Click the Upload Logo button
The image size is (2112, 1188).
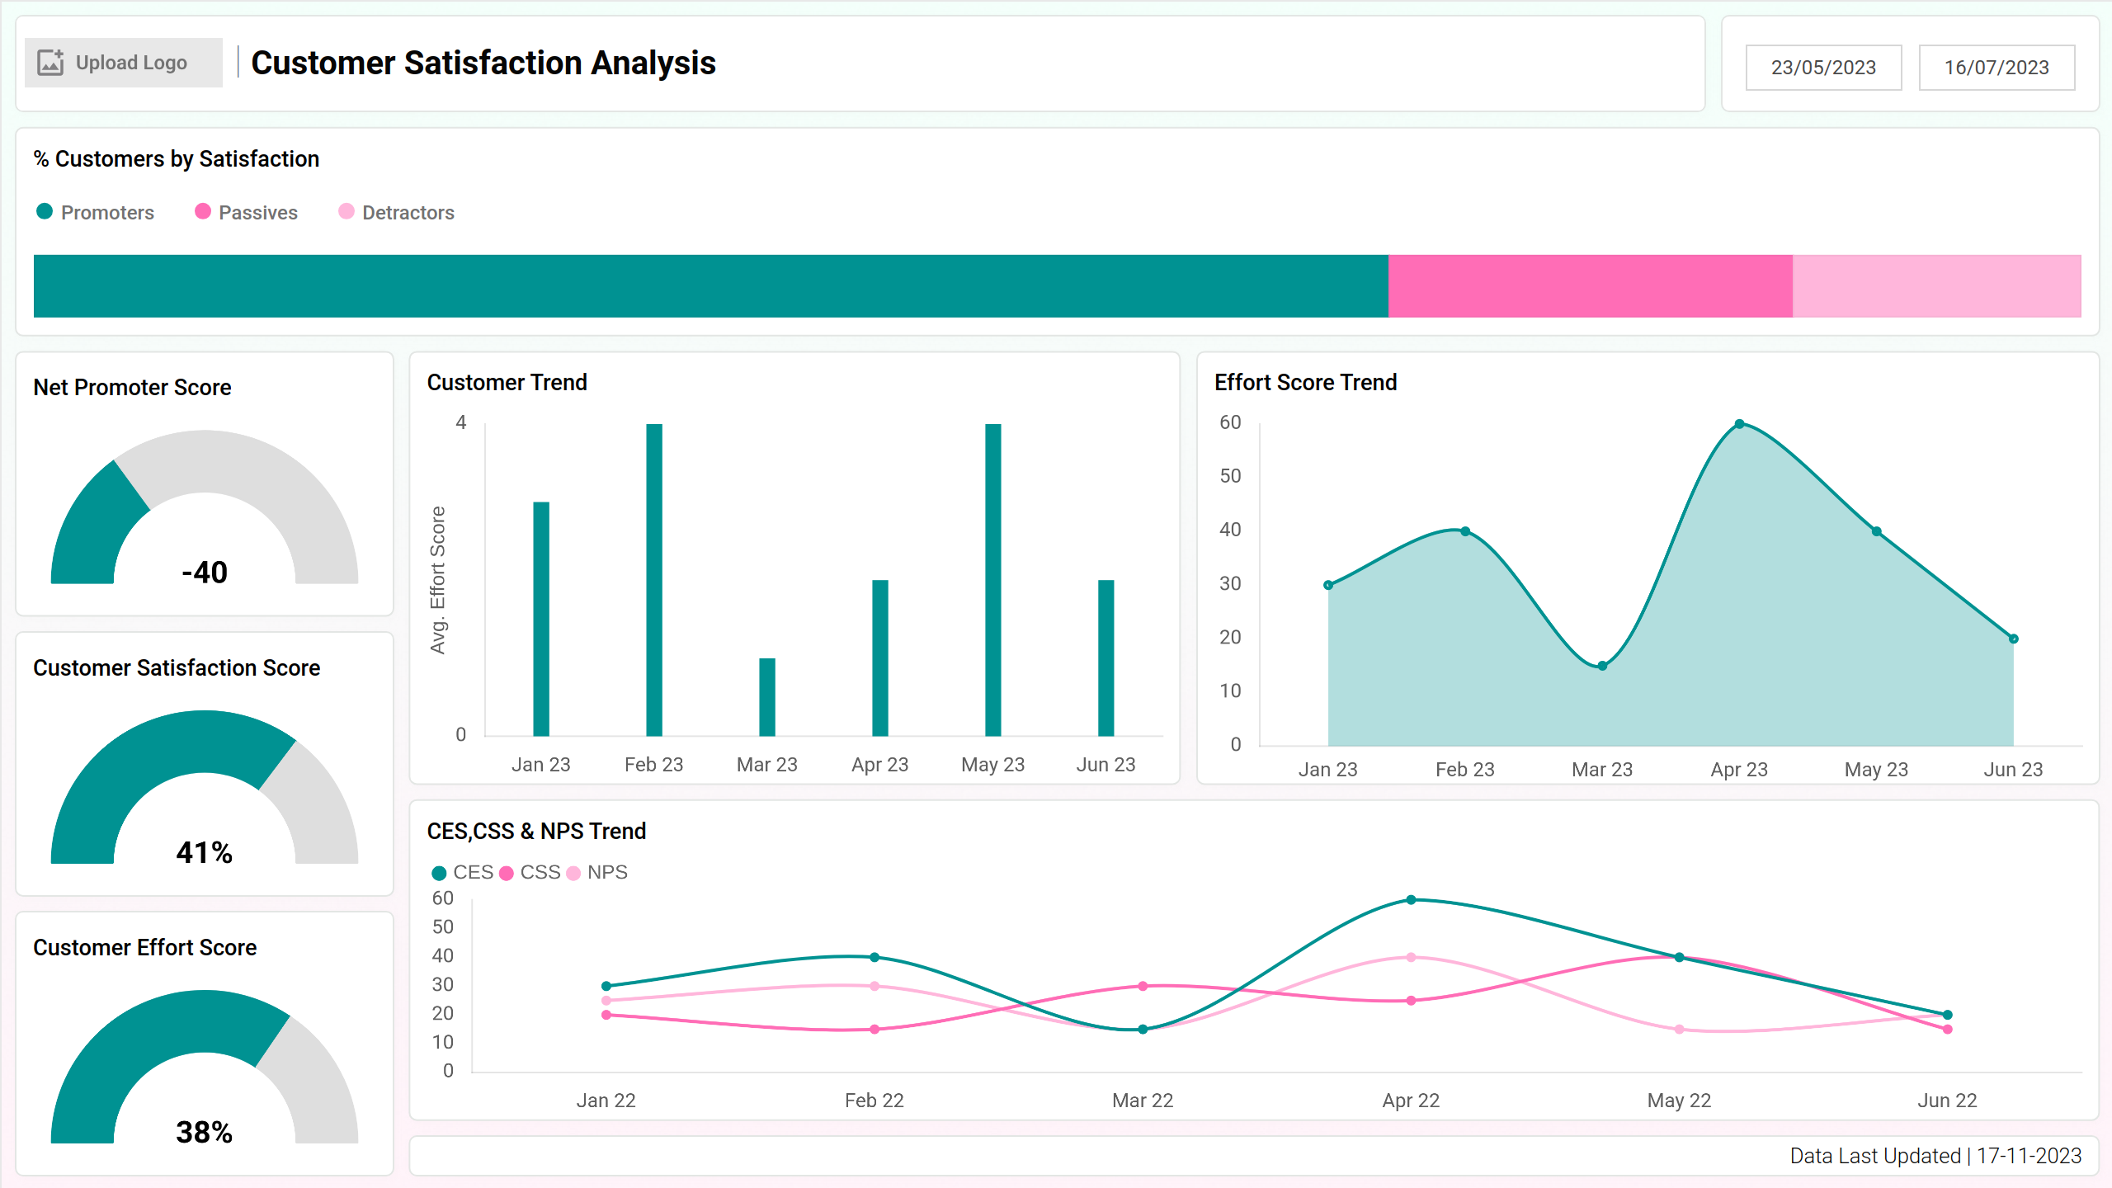[x=124, y=63]
